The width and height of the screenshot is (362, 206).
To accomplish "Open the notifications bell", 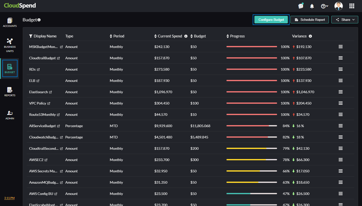I will pos(312,6).
